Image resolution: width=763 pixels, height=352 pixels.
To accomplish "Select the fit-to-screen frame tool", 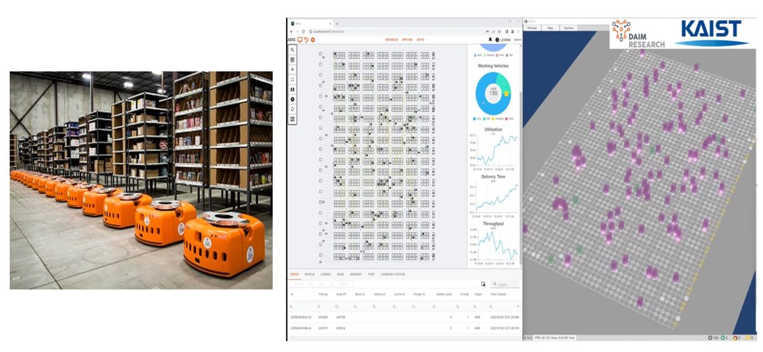I will [292, 80].
